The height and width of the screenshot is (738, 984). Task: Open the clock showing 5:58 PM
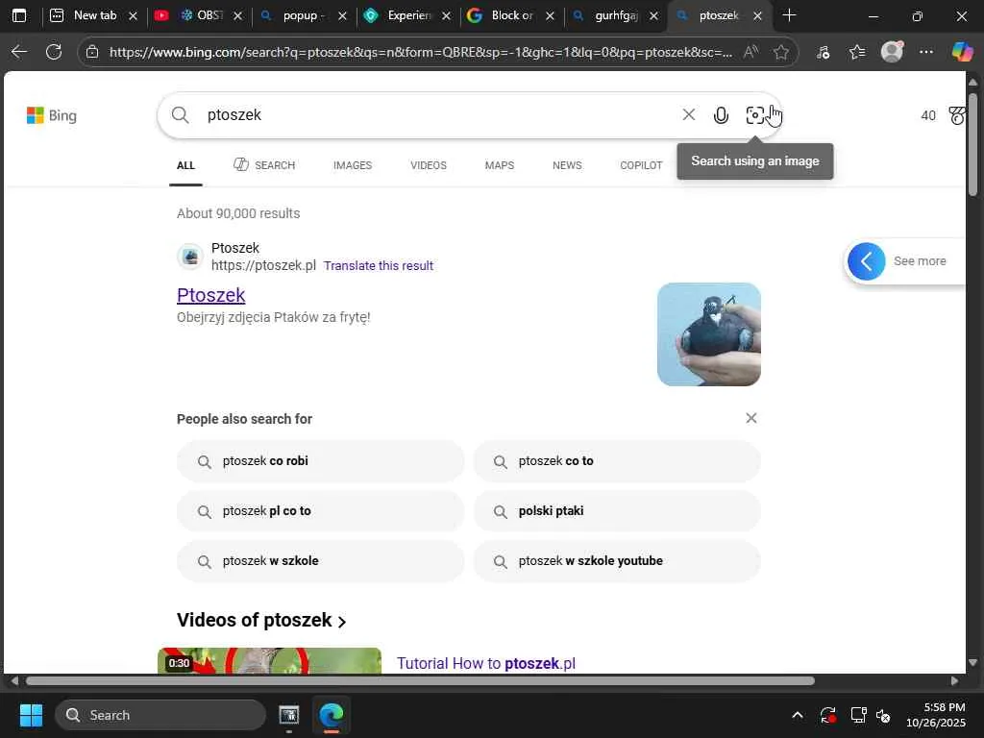[936, 715]
